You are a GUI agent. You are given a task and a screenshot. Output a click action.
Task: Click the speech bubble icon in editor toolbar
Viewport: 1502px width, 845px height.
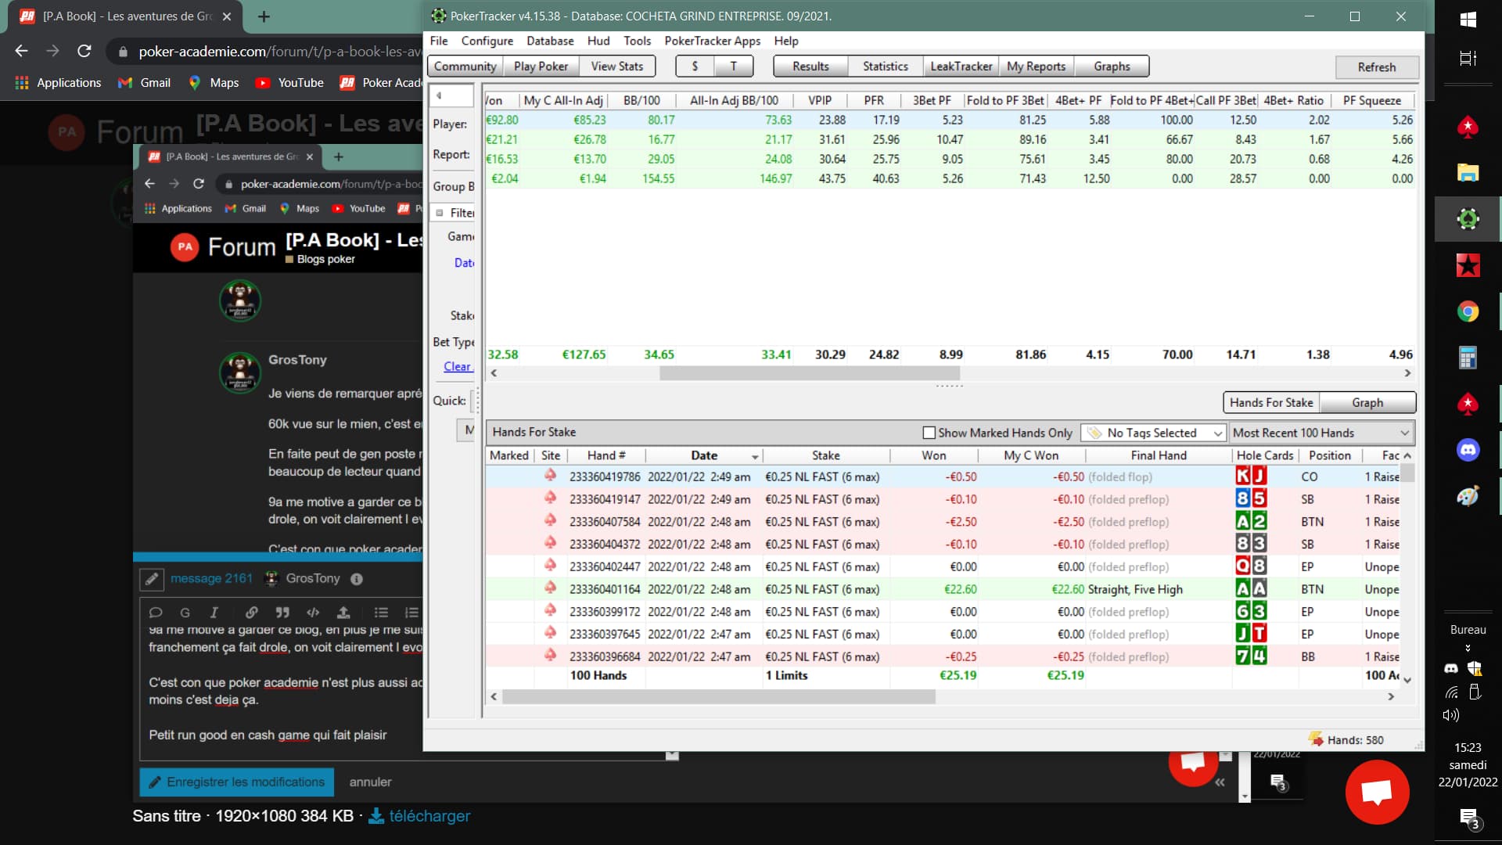(x=156, y=613)
